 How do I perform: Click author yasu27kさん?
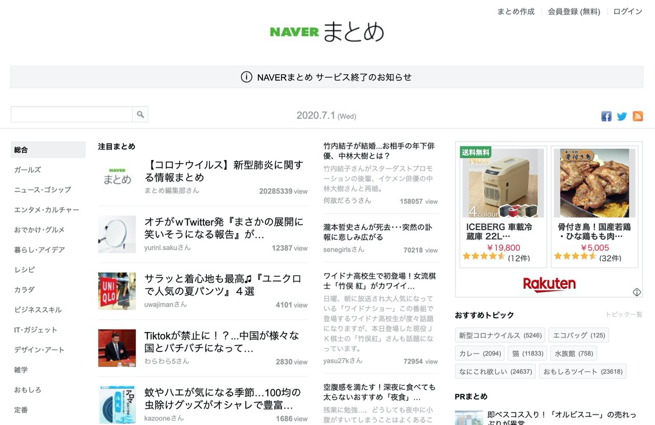point(343,361)
